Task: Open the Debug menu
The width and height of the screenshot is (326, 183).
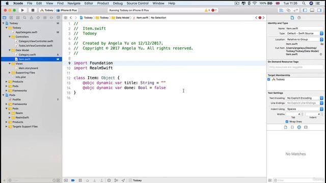Action: 118,4
